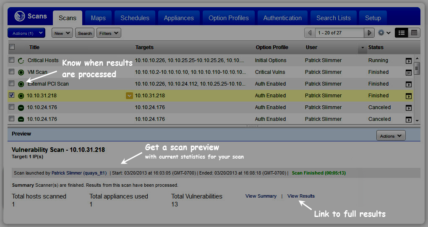Click the scheduled calendar icon on the VM Scan row
The image size is (428, 227).
pos(409,73)
